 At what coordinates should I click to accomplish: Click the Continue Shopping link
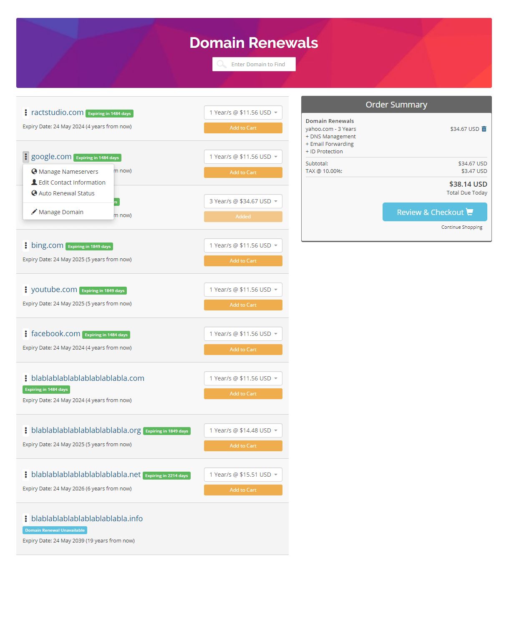point(461,227)
